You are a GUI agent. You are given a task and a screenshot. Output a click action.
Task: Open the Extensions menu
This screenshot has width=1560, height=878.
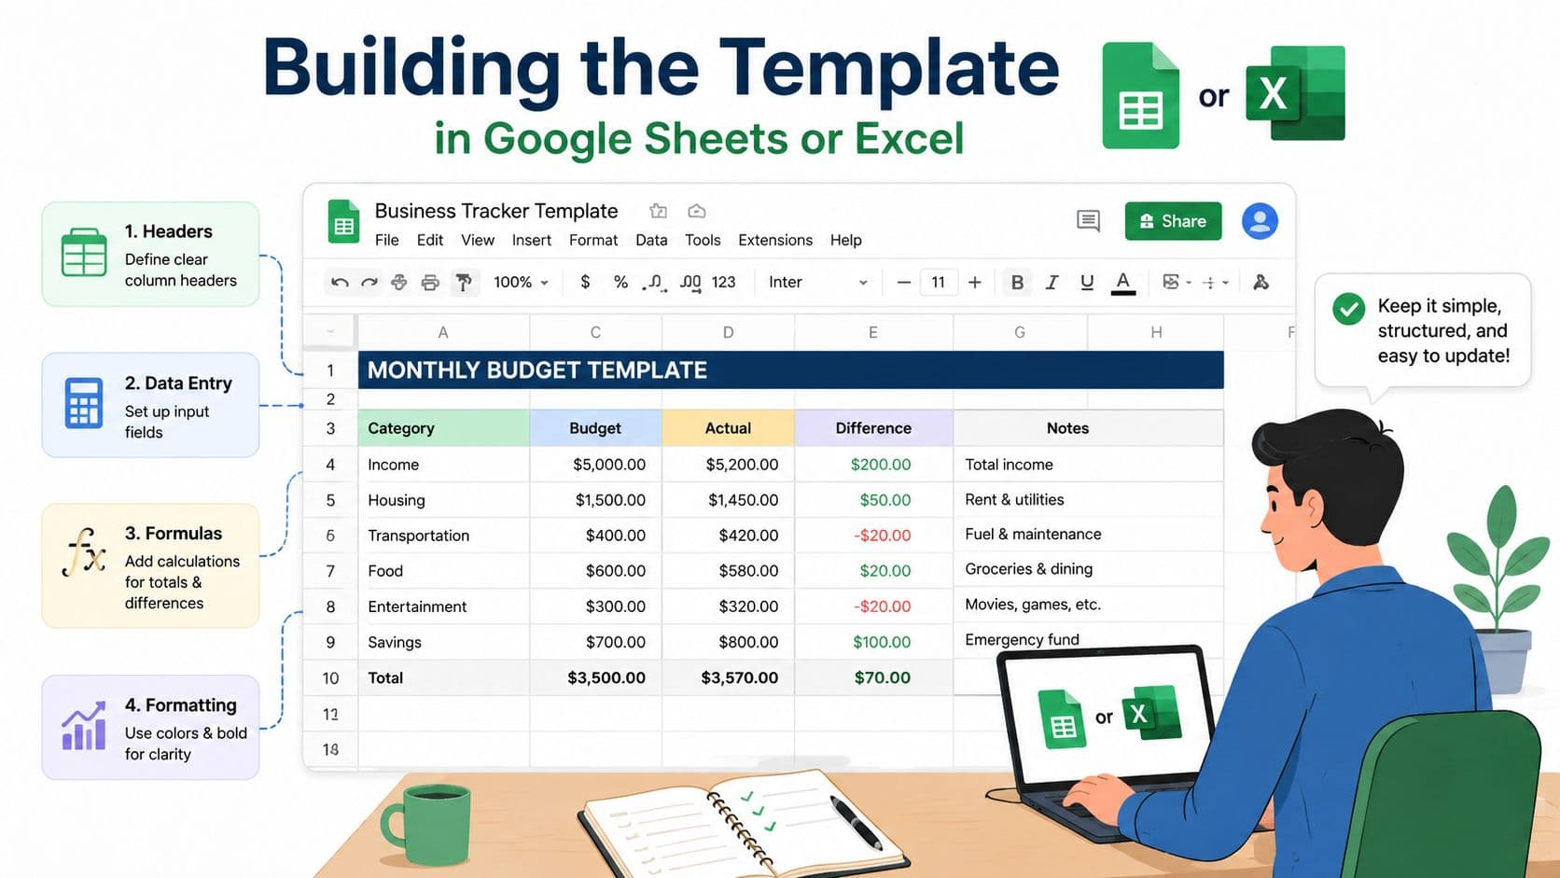coord(775,240)
